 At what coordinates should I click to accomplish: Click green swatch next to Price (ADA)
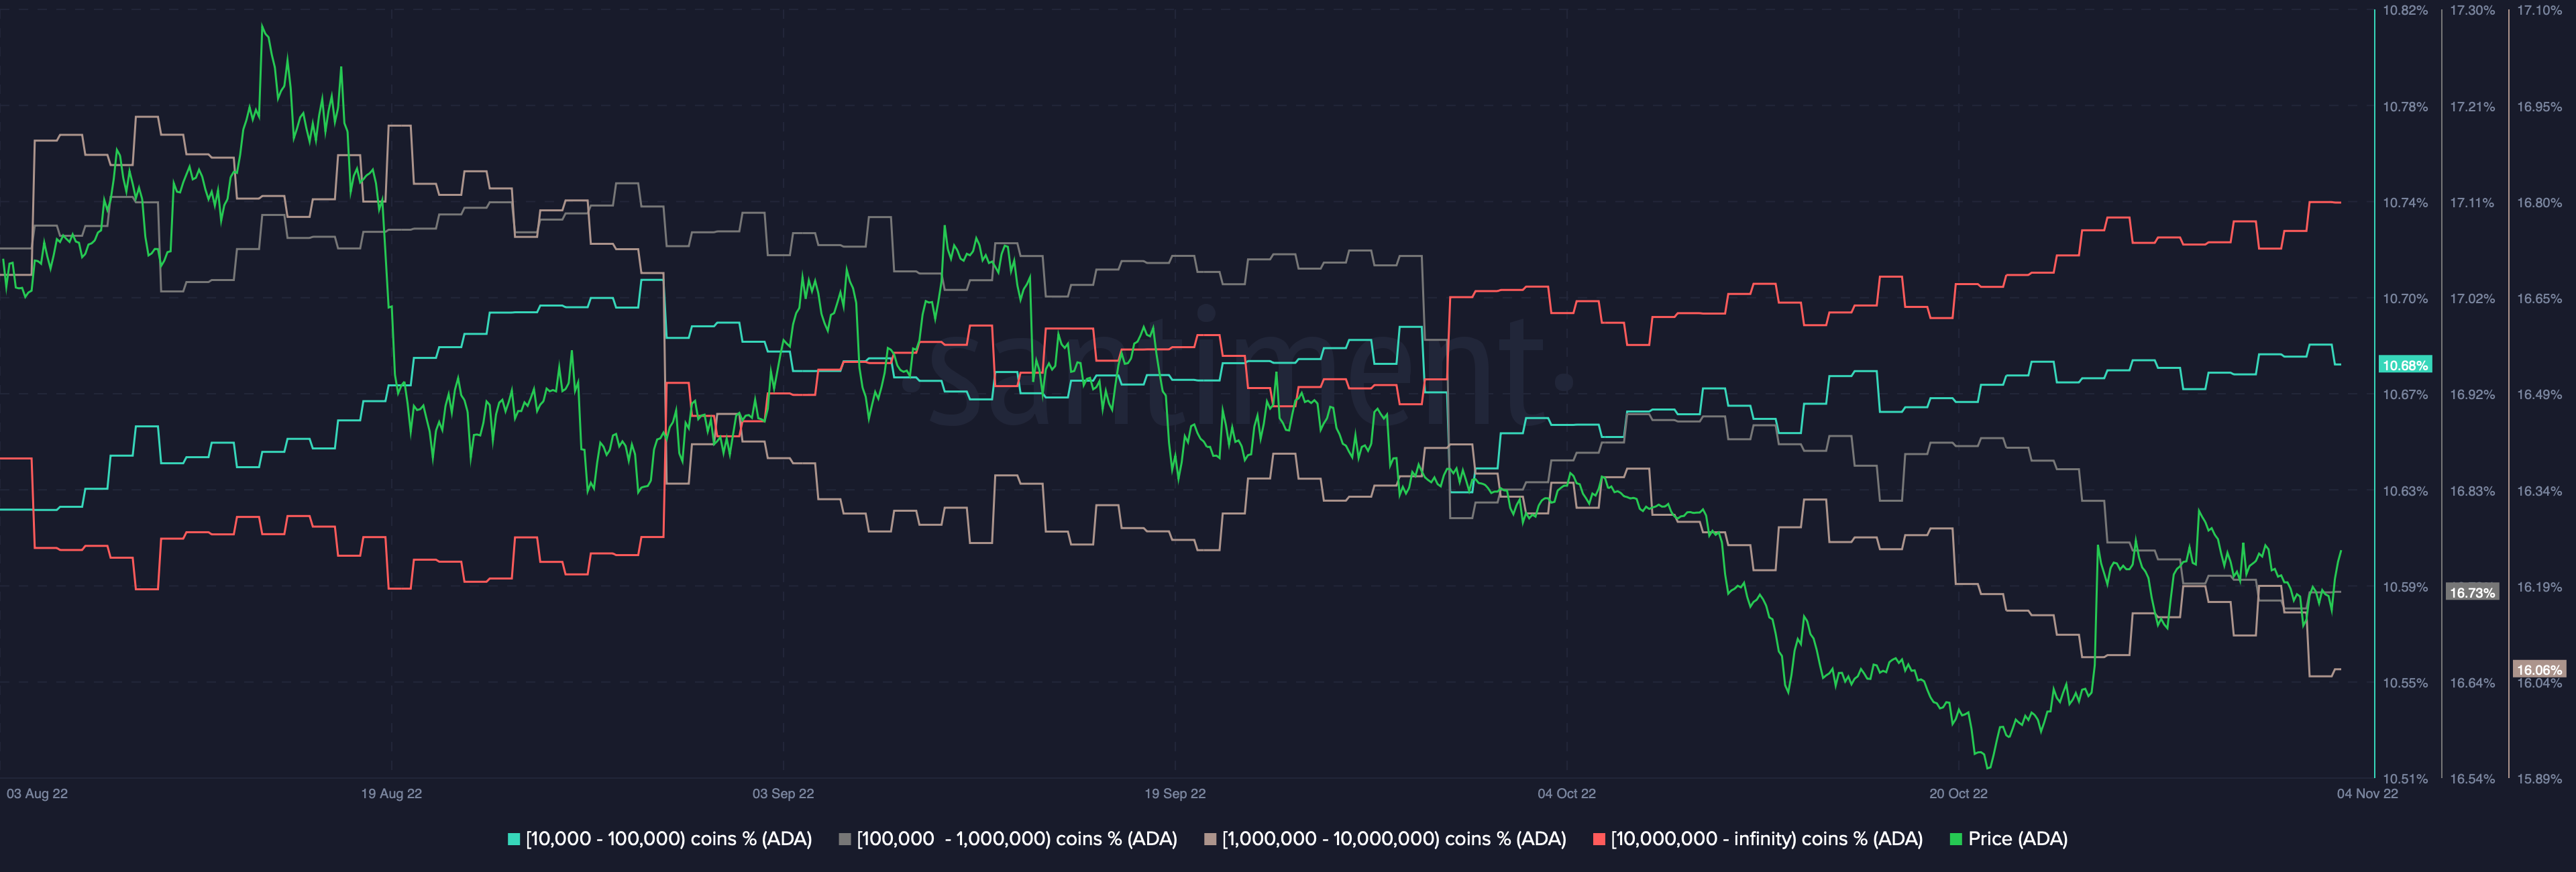pyautogui.click(x=1956, y=840)
